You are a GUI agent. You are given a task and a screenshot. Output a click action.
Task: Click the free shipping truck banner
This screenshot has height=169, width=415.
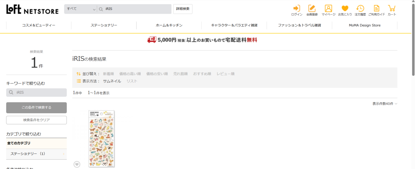(x=202, y=40)
